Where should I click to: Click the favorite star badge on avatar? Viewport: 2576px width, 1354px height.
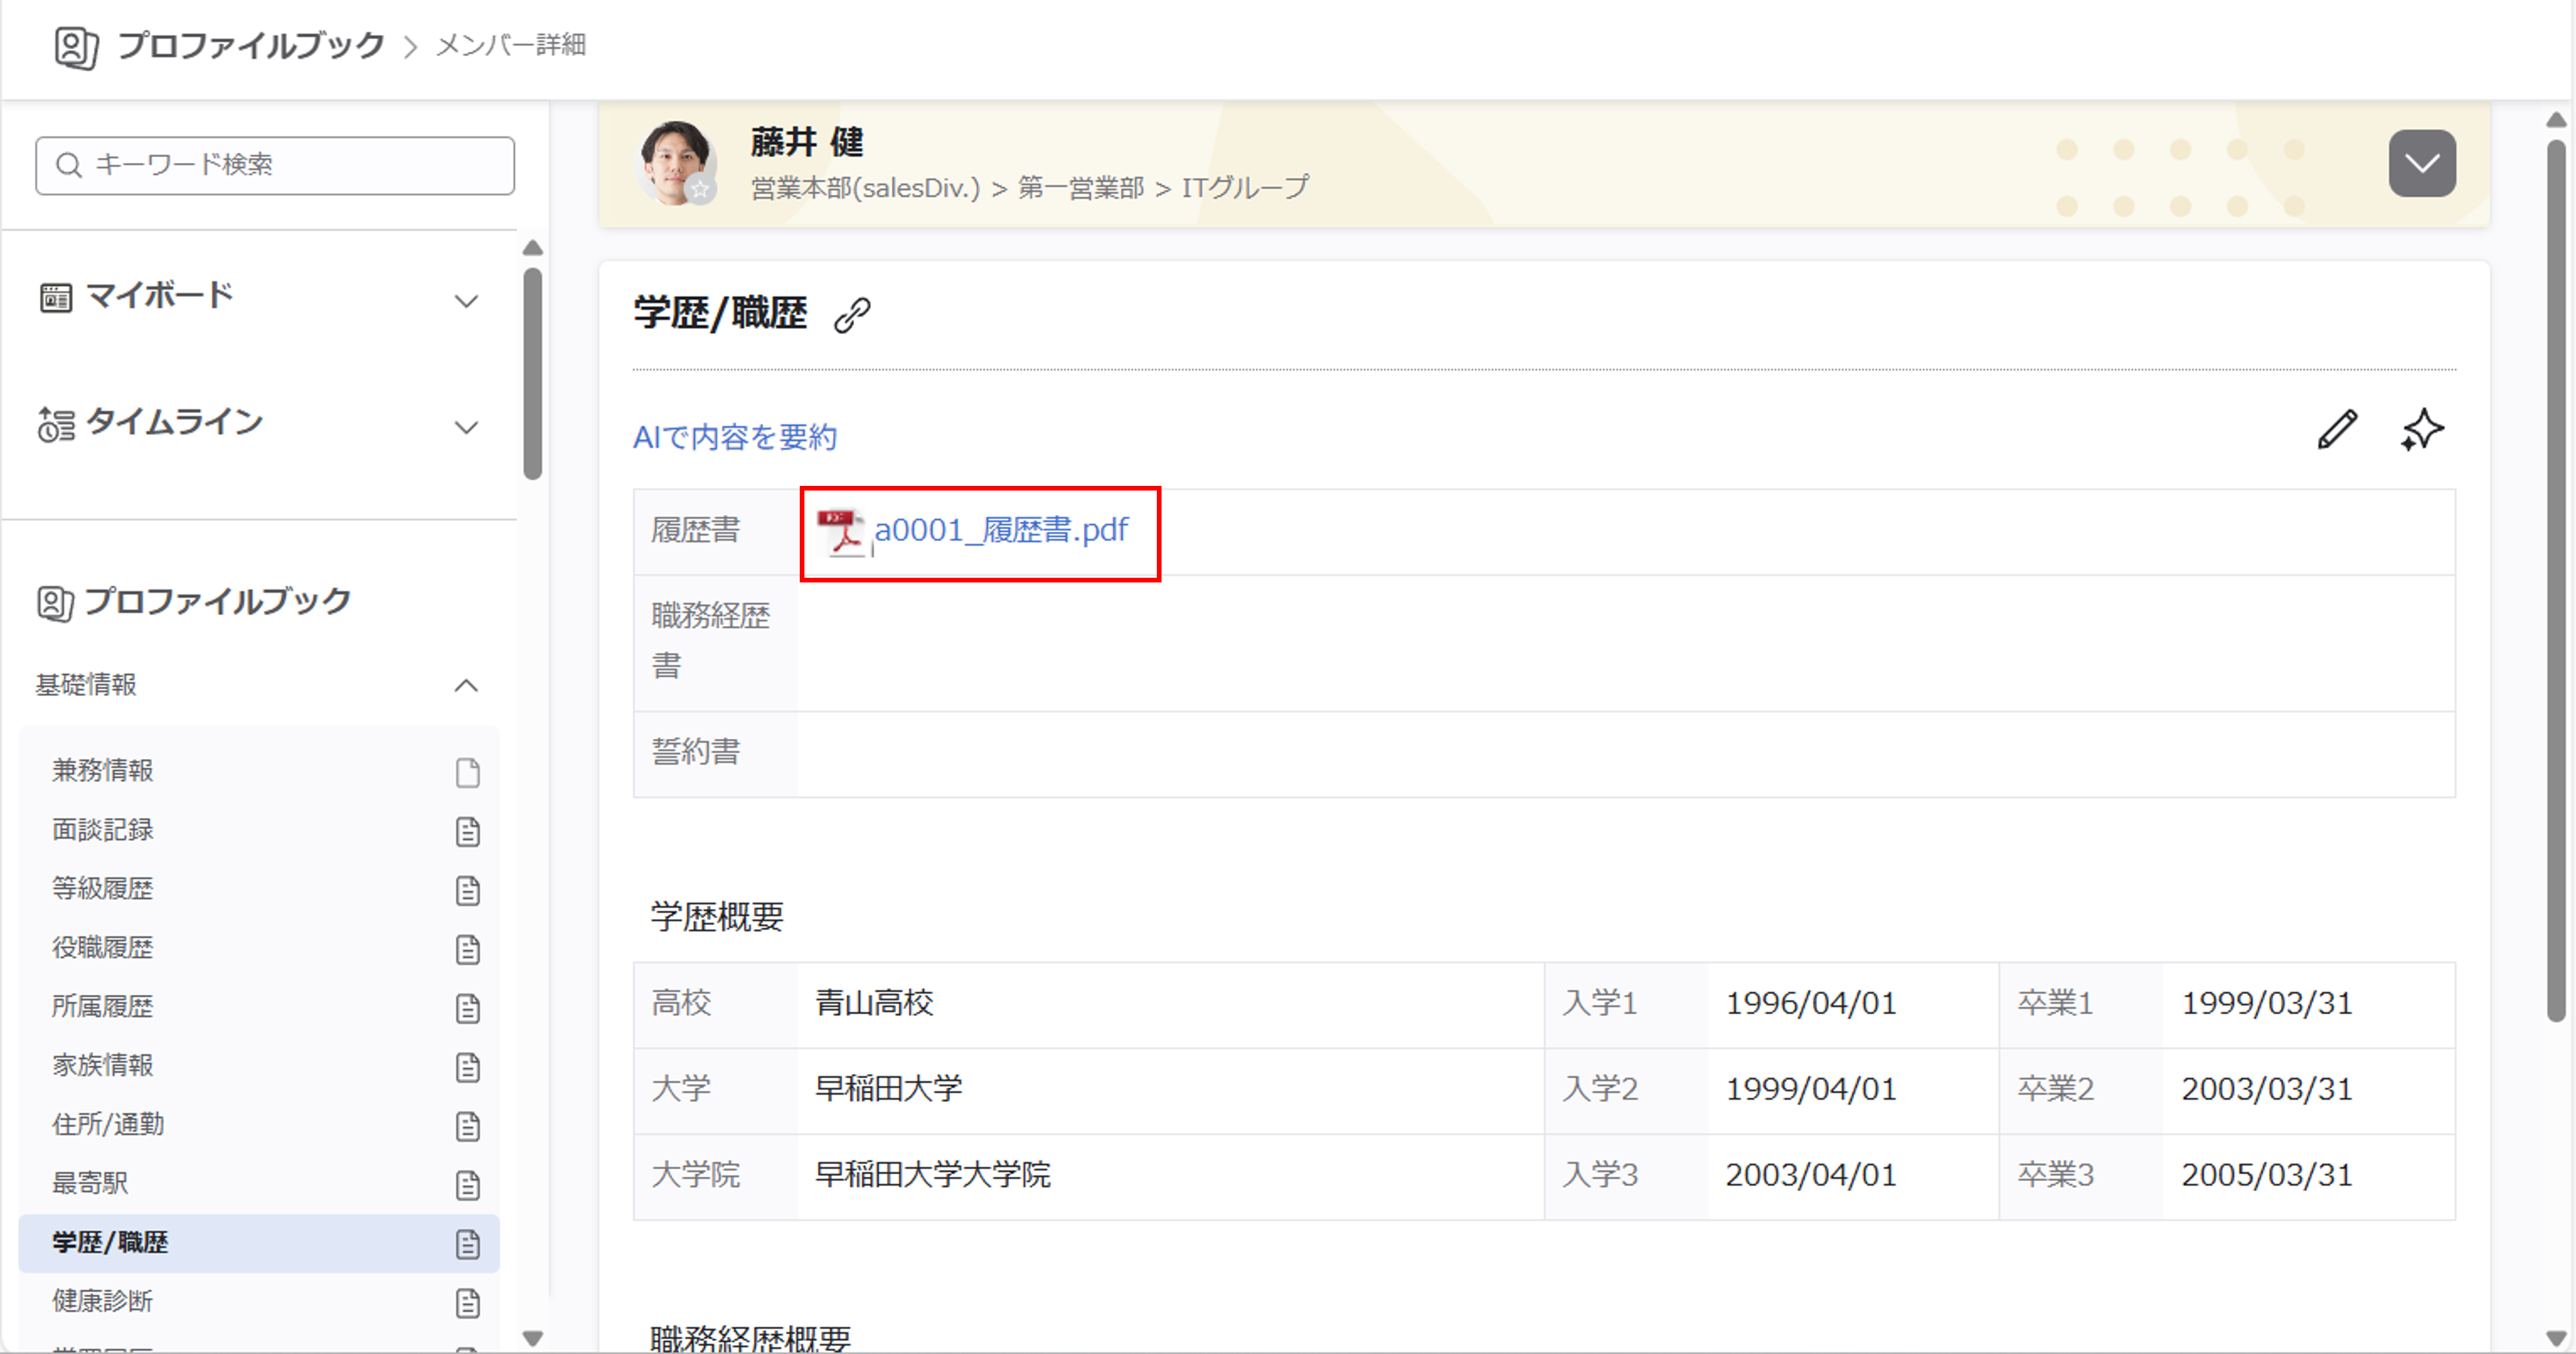[x=701, y=189]
